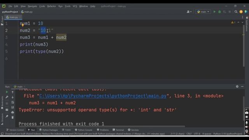The width and height of the screenshot is (249, 140).
Task: Click the Down stack trace arrow
Action: [x=12, y=97]
